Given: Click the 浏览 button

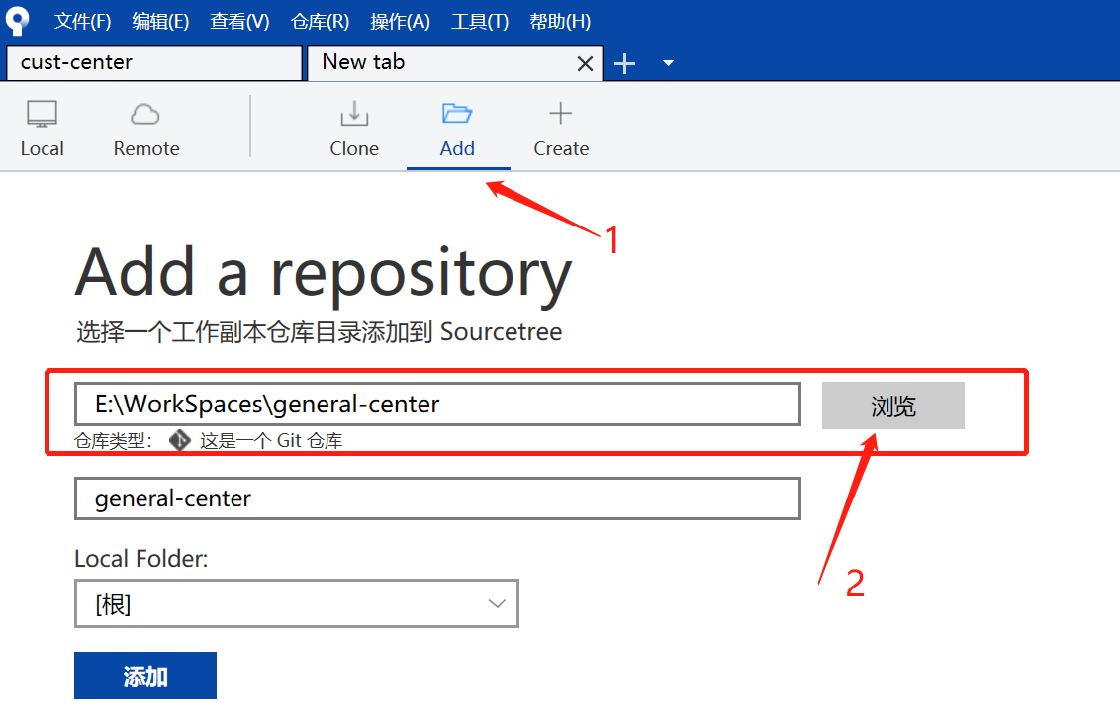Looking at the screenshot, I should click(892, 406).
